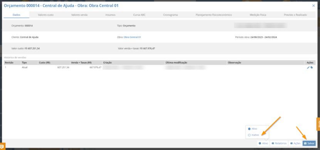Open the orange Ajuda side tab
The height and width of the screenshot is (150, 320).
(318, 124)
